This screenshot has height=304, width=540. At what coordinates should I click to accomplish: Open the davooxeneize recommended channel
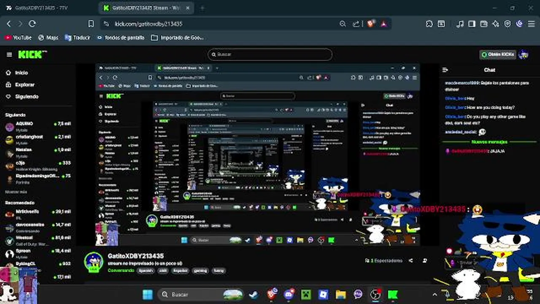point(38,227)
